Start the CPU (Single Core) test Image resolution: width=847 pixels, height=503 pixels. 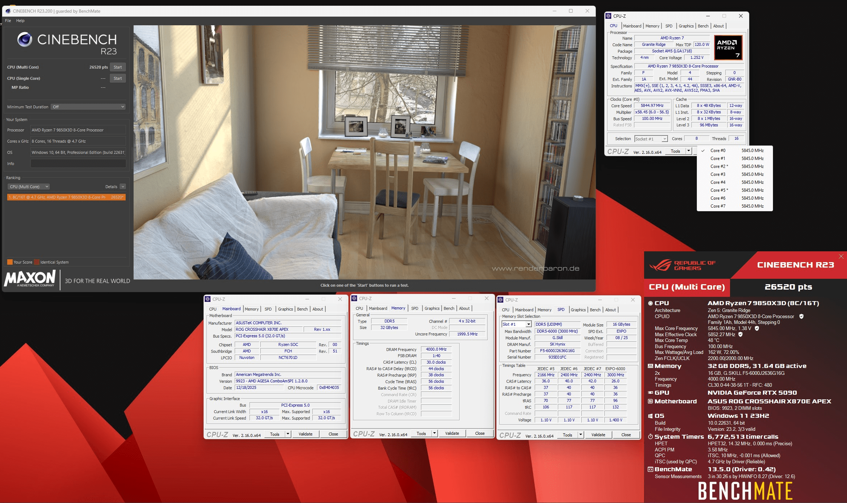pyautogui.click(x=118, y=78)
